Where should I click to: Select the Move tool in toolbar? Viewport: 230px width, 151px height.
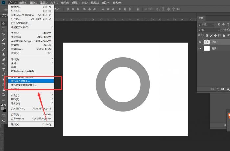click(4, 24)
